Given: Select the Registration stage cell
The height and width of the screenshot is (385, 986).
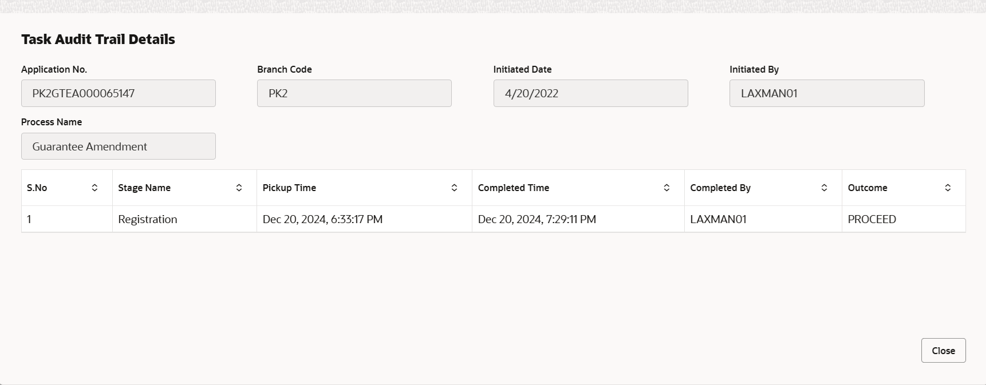Looking at the screenshot, I should (148, 219).
